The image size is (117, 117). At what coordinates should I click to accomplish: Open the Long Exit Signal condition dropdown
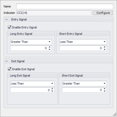tap(32, 83)
